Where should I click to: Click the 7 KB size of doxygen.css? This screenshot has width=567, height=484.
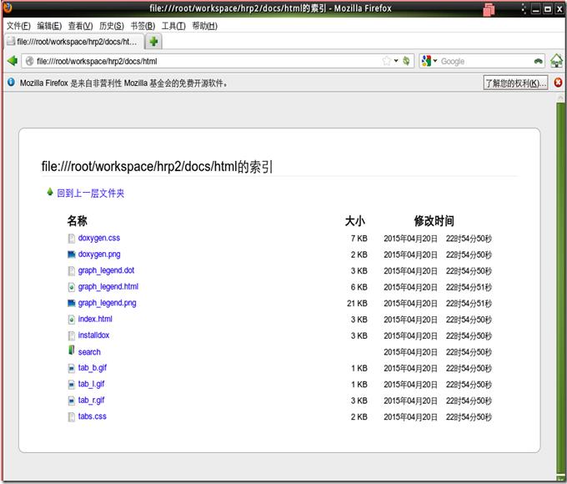359,239
